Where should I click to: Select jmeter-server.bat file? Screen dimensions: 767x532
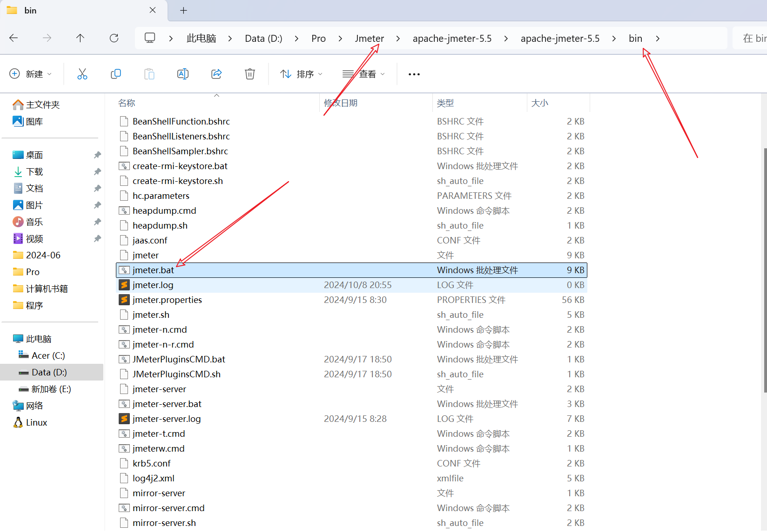(351, 404)
